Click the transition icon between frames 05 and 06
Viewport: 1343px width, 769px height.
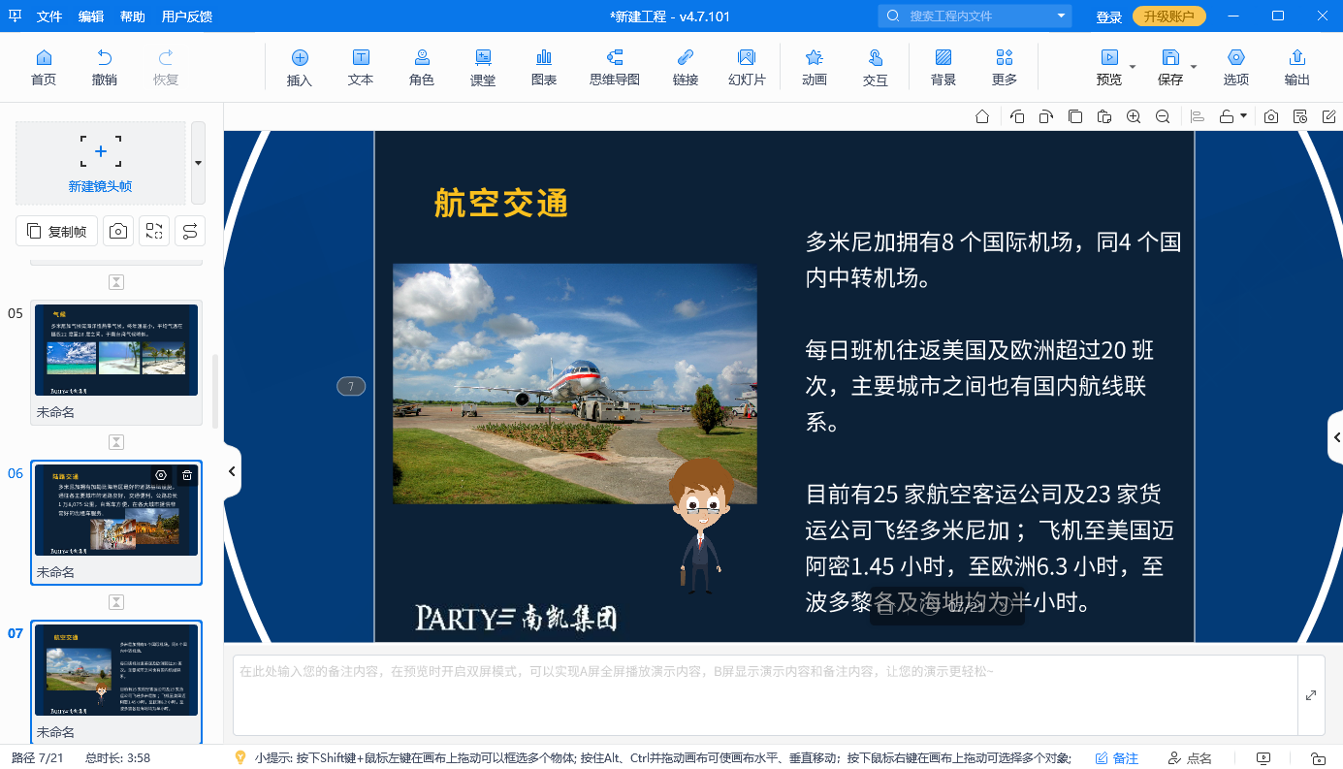tap(116, 442)
